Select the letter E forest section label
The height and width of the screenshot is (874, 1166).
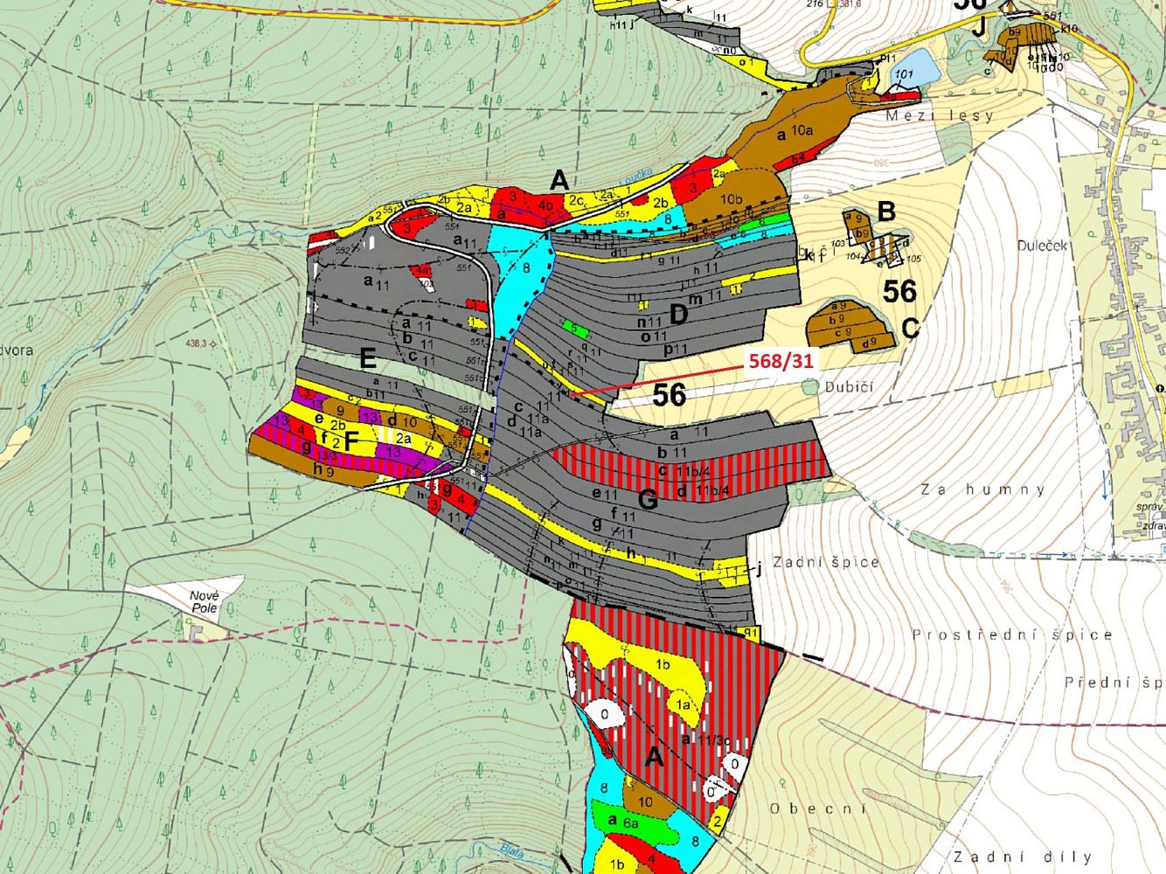point(368,357)
